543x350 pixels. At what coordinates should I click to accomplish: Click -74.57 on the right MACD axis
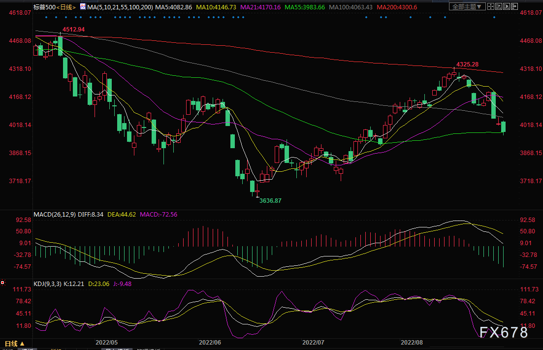point(528,267)
